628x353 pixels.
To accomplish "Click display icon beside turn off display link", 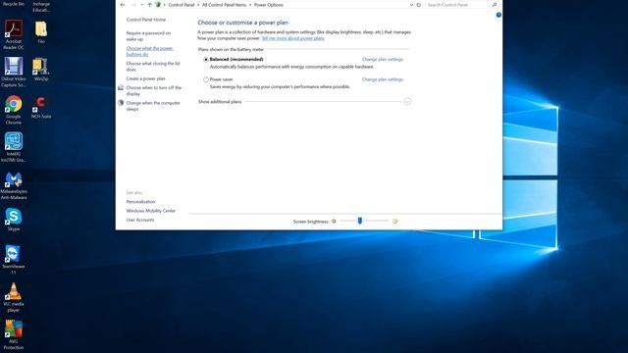I will [121, 87].
